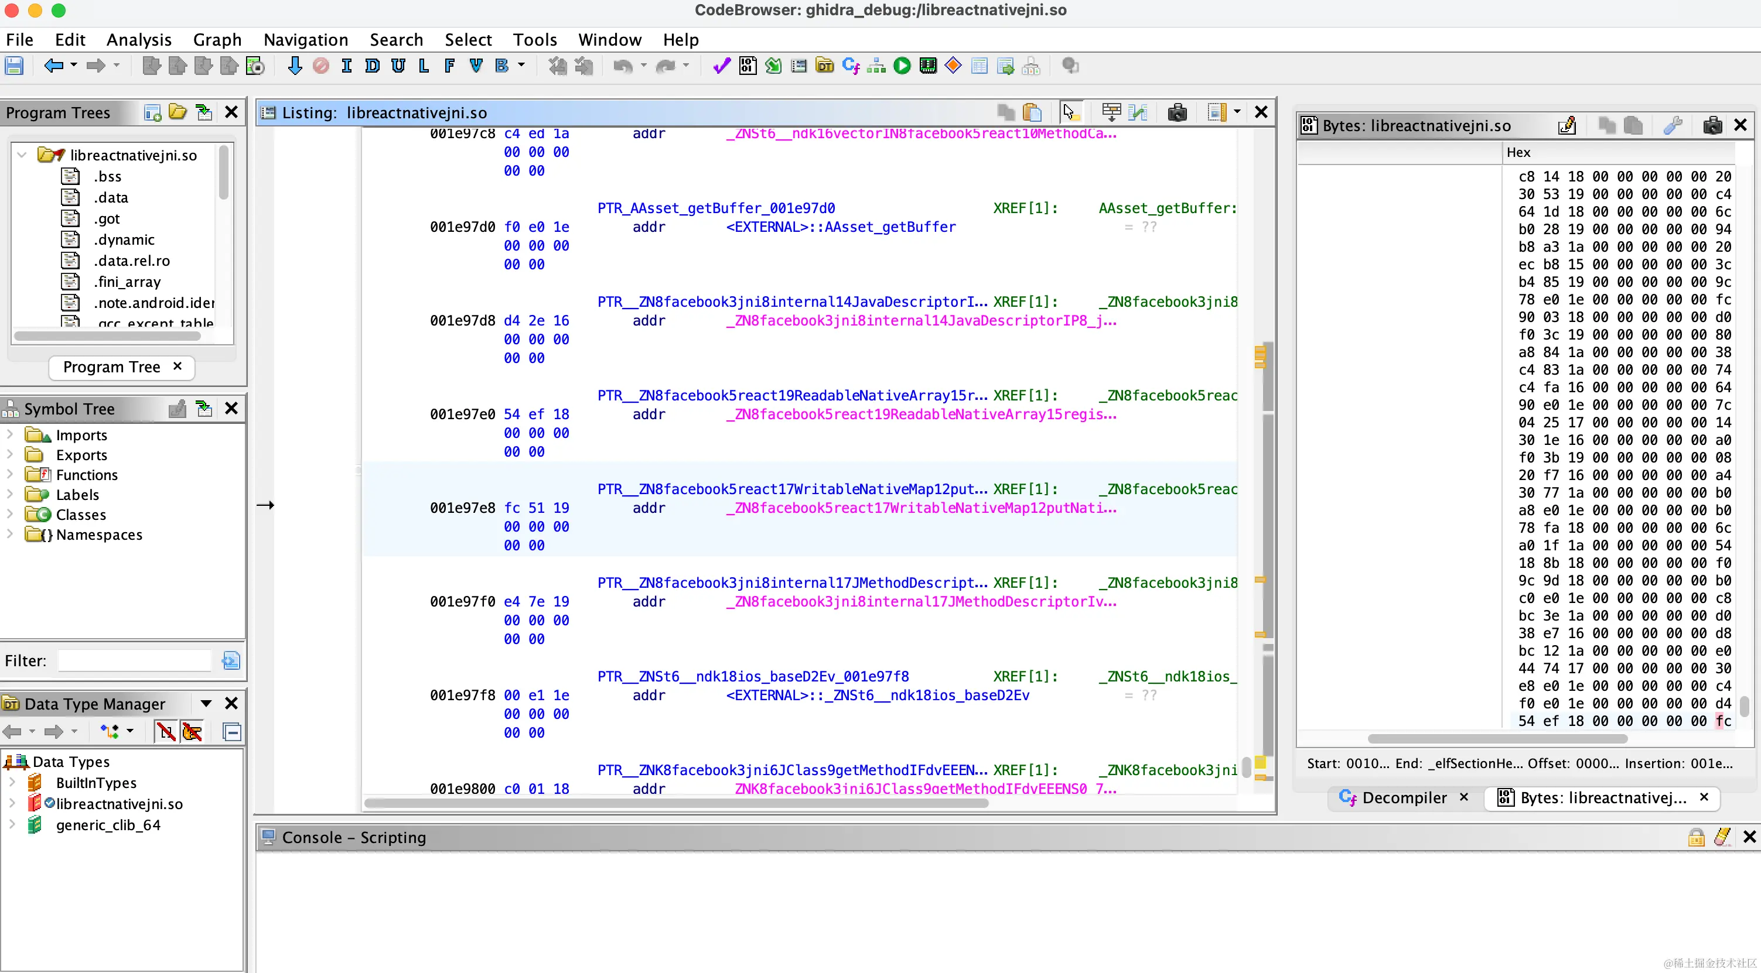Screen dimensions: 1761x973
Task: Open the Data Type Manager menu dropdown arrow
Action: point(206,703)
